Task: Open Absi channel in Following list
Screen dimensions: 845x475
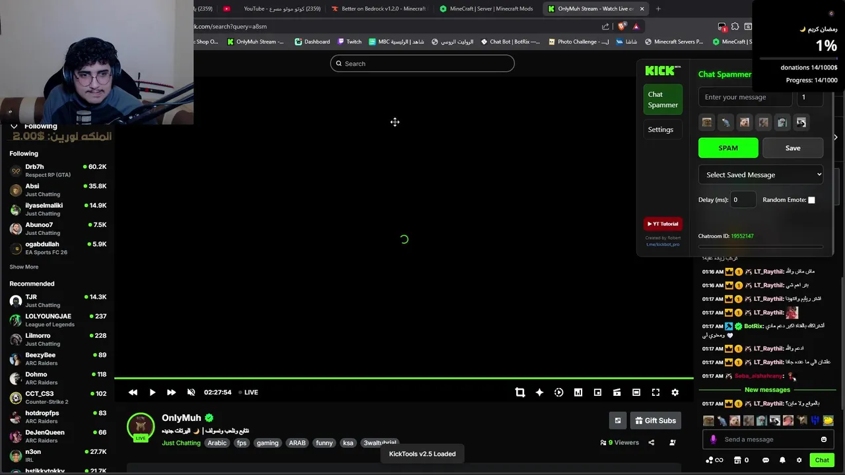Action: click(x=58, y=190)
